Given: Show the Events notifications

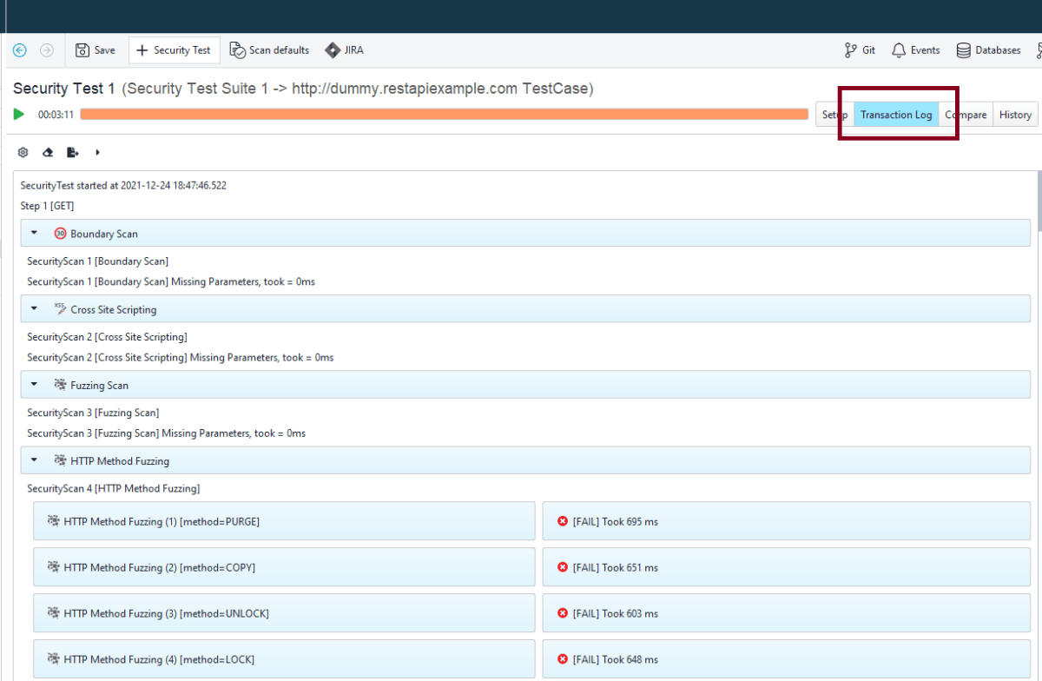Looking at the screenshot, I should tap(915, 50).
